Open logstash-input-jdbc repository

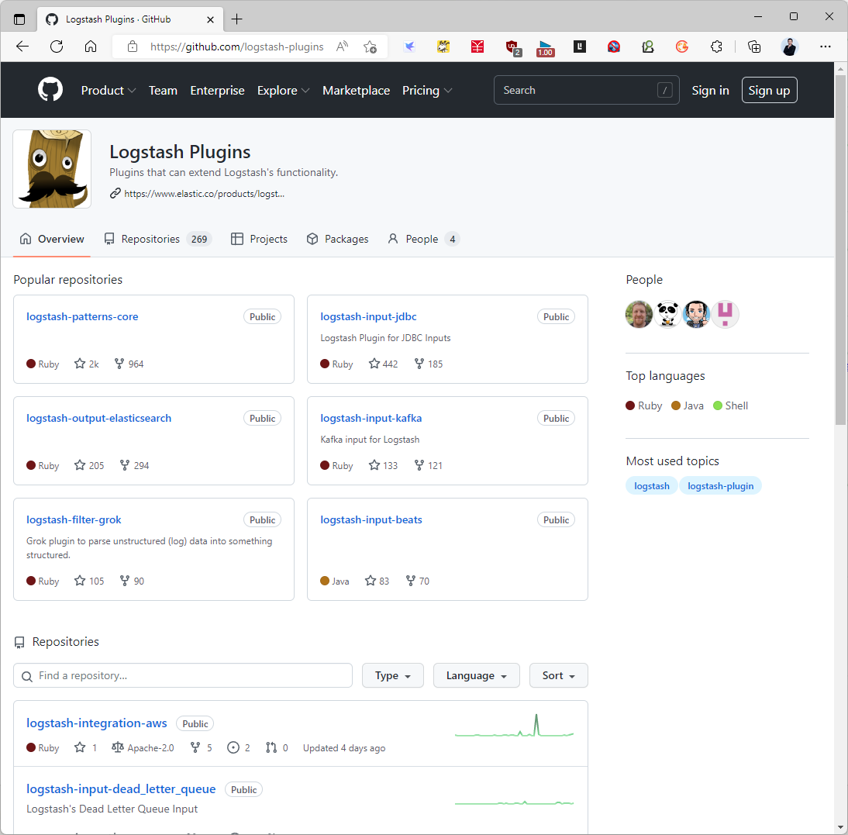pos(368,316)
